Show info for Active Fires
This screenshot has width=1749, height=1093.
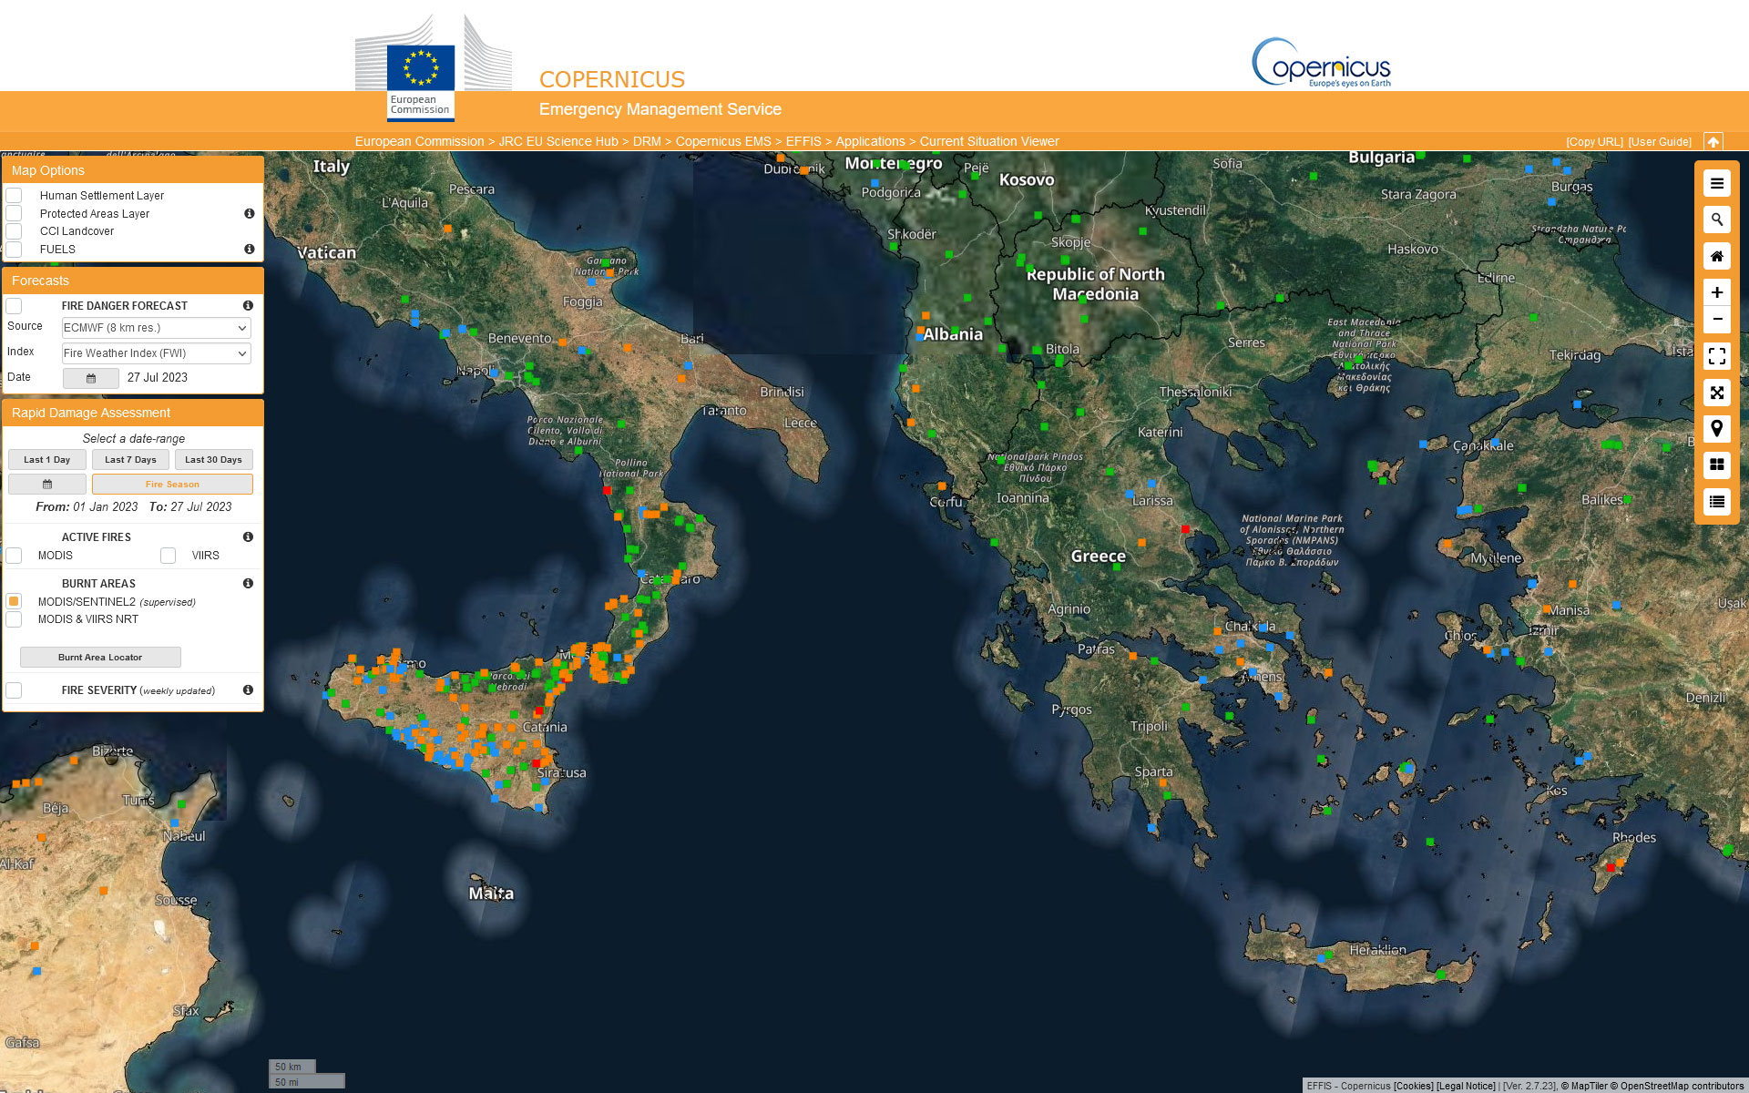[248, 536]
